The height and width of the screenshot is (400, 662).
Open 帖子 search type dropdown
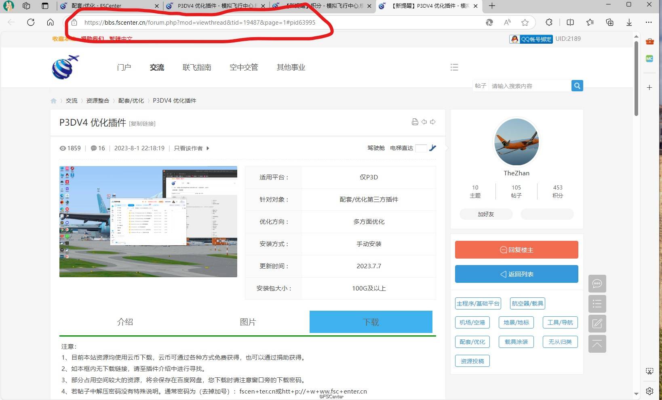pyautogui.click(x=480, y=86)
